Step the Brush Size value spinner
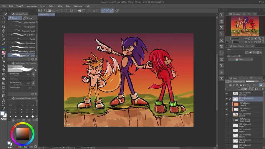Viewport: 265px width, 149px height. pos(31,74)
